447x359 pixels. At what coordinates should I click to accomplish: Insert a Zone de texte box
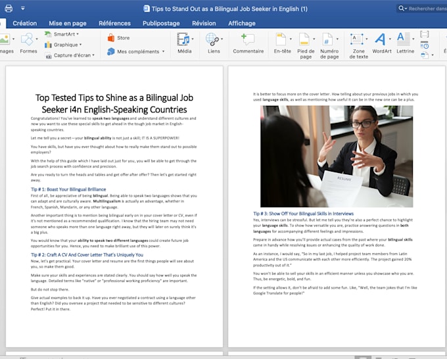coord(357,39)
